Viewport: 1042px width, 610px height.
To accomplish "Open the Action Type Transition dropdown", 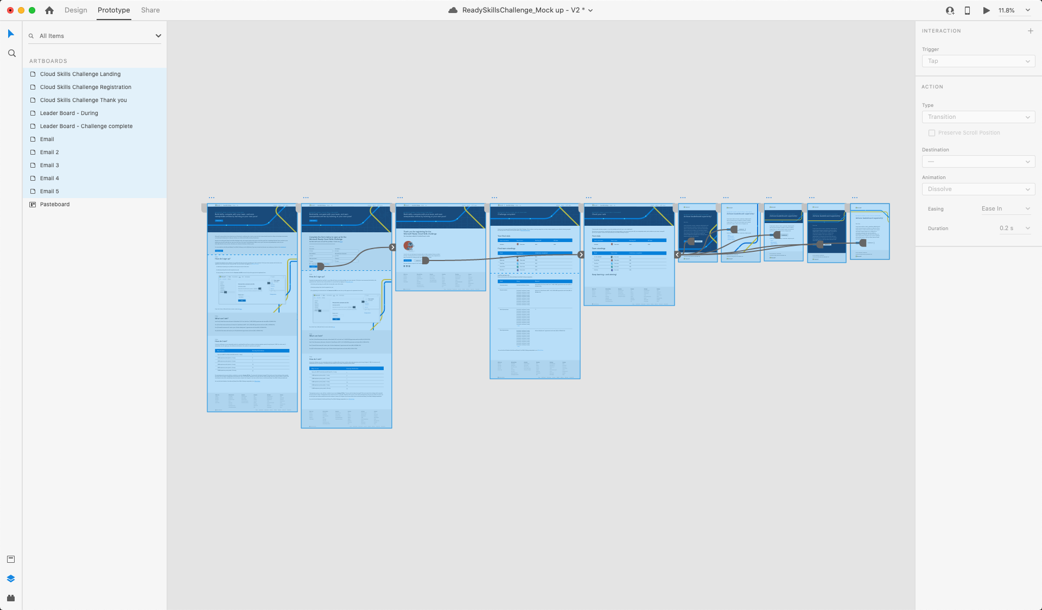I will tap(978, 117).
